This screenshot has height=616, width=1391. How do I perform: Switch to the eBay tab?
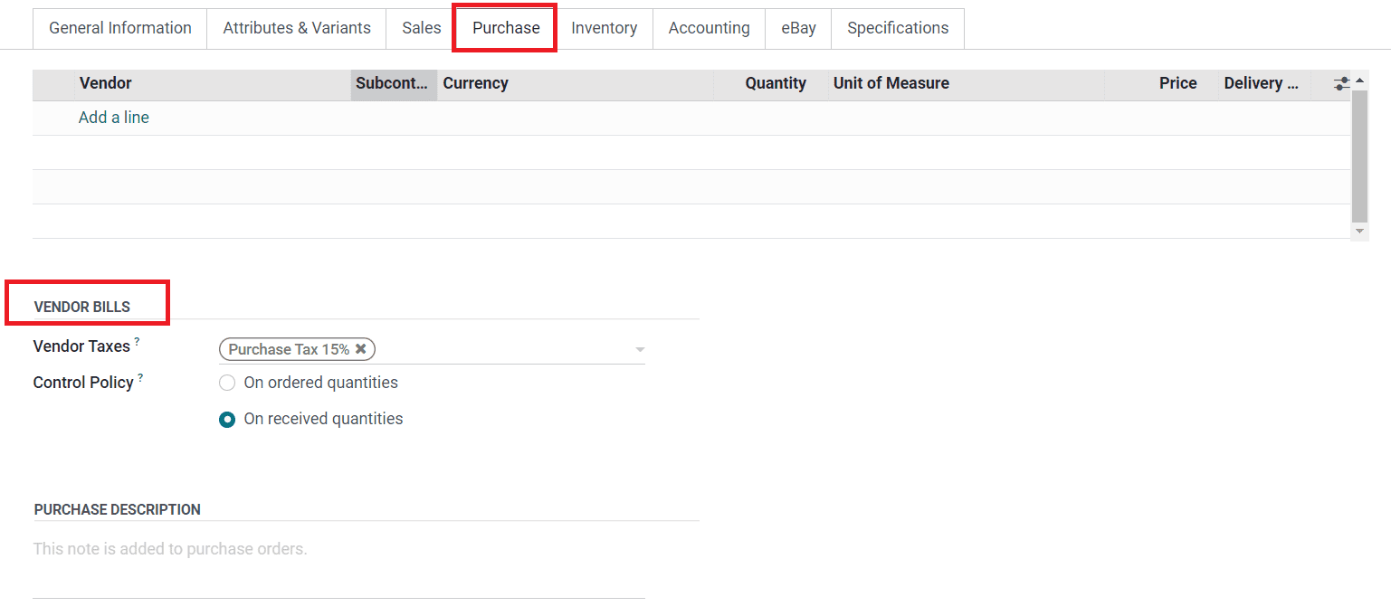798,28
